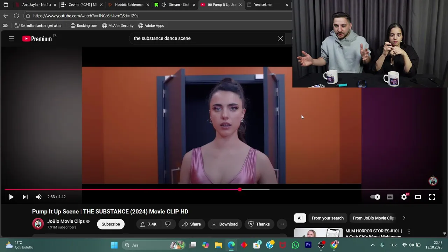Turn on closed captions CC

[390, 197]
